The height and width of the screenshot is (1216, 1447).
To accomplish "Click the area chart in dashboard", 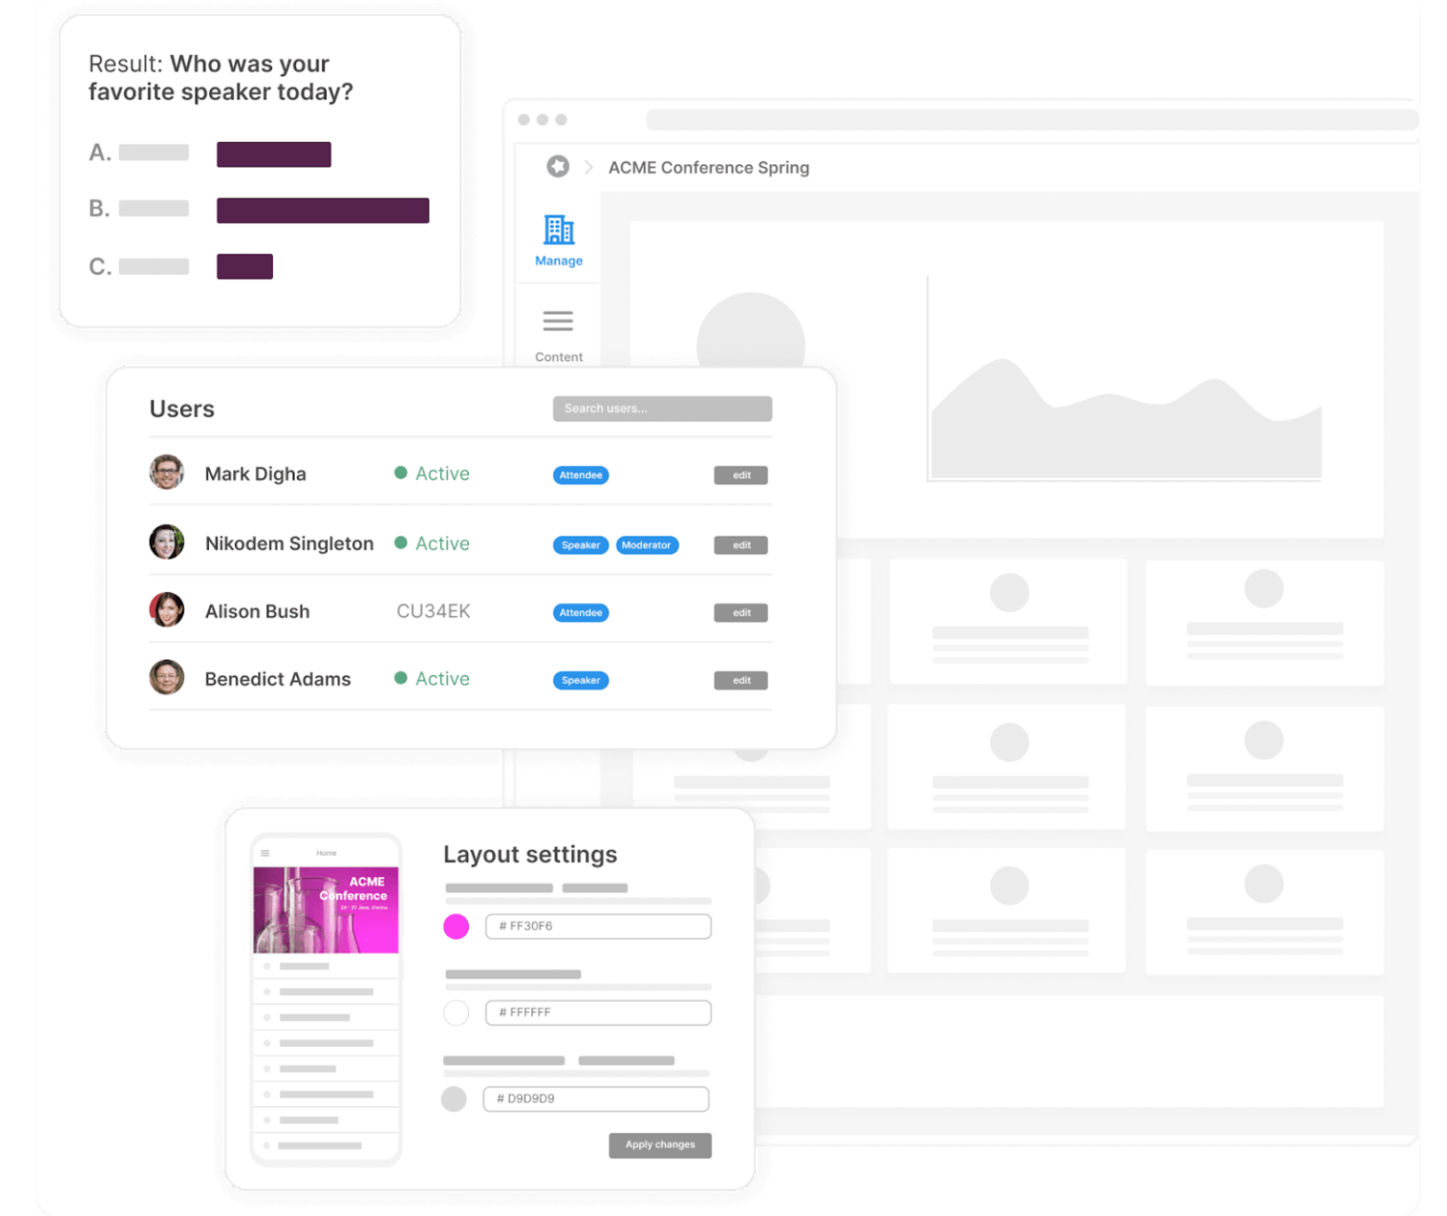I will [1125, 379].
